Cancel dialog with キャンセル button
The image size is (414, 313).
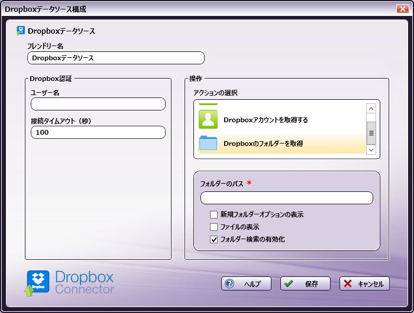(364, 283)
